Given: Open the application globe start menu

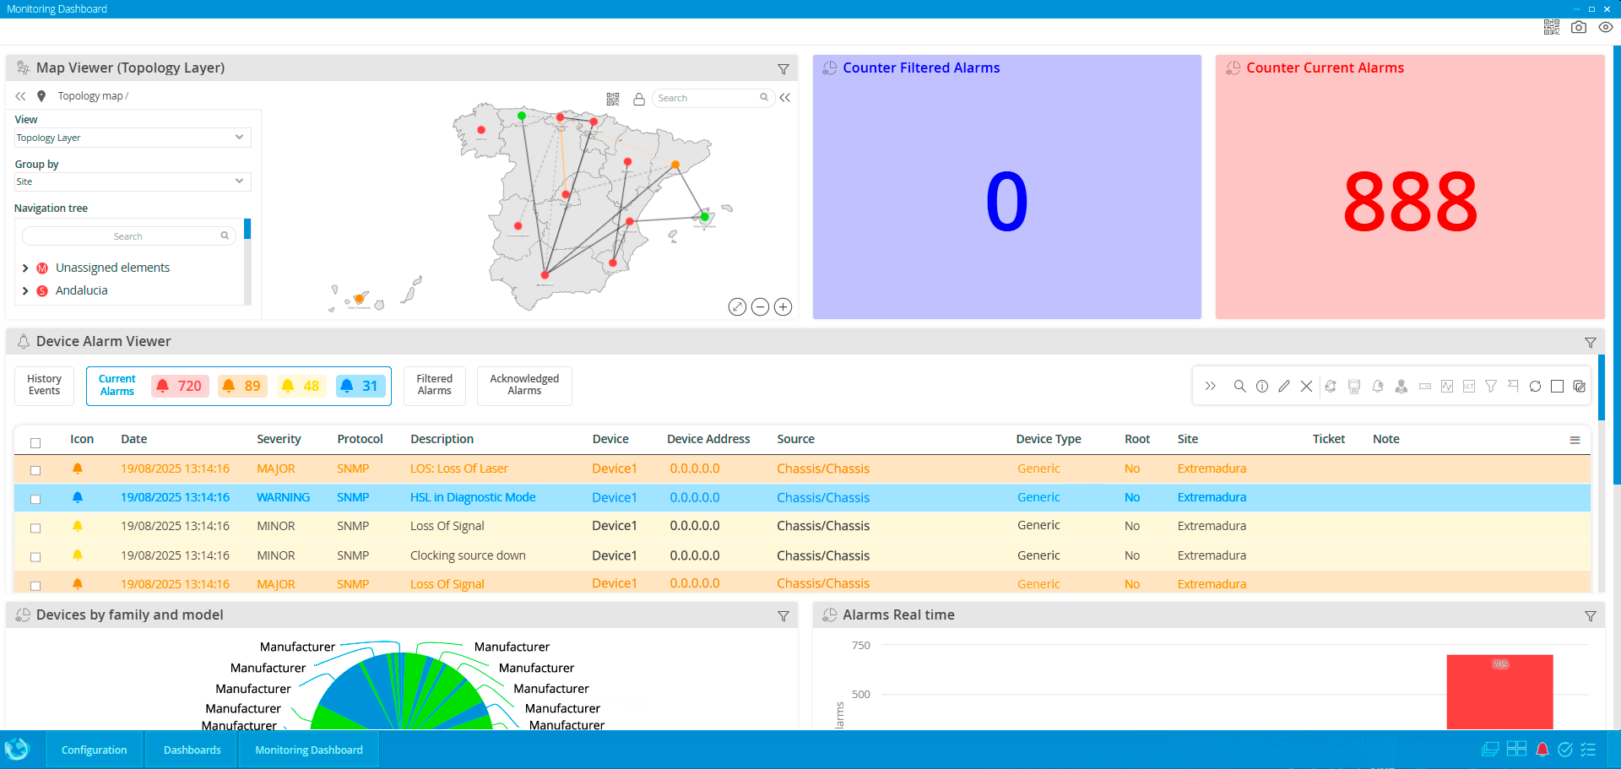Looking at the screenshot, I should [x=17, y=750].
